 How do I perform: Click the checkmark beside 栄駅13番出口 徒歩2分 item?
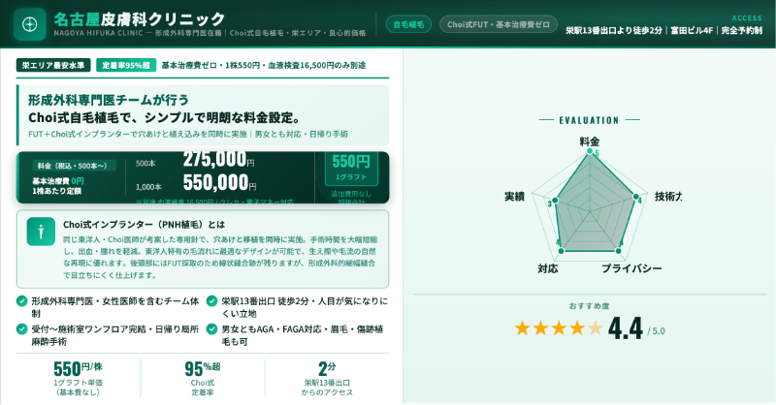coord(212,301)
